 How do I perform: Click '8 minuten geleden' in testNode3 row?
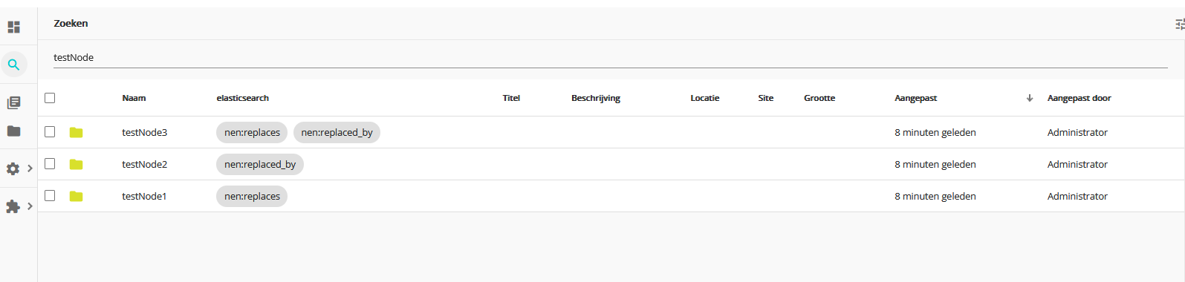point(935,132)
